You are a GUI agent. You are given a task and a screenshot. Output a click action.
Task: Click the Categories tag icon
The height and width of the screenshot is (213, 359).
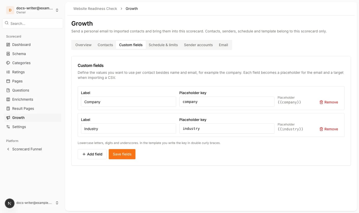[8, 63]
